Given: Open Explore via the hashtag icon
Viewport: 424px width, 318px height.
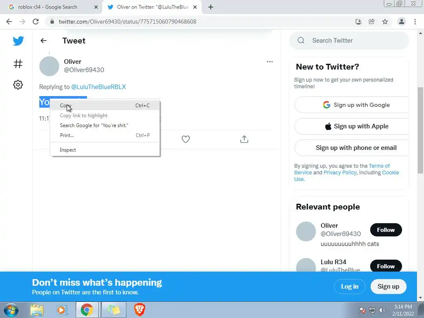Looking at the screenshot, I should [18, 64].
